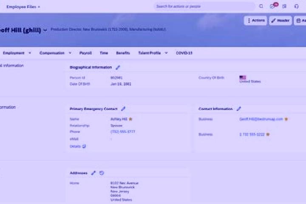Select the home address street line

tap(124, 183)
